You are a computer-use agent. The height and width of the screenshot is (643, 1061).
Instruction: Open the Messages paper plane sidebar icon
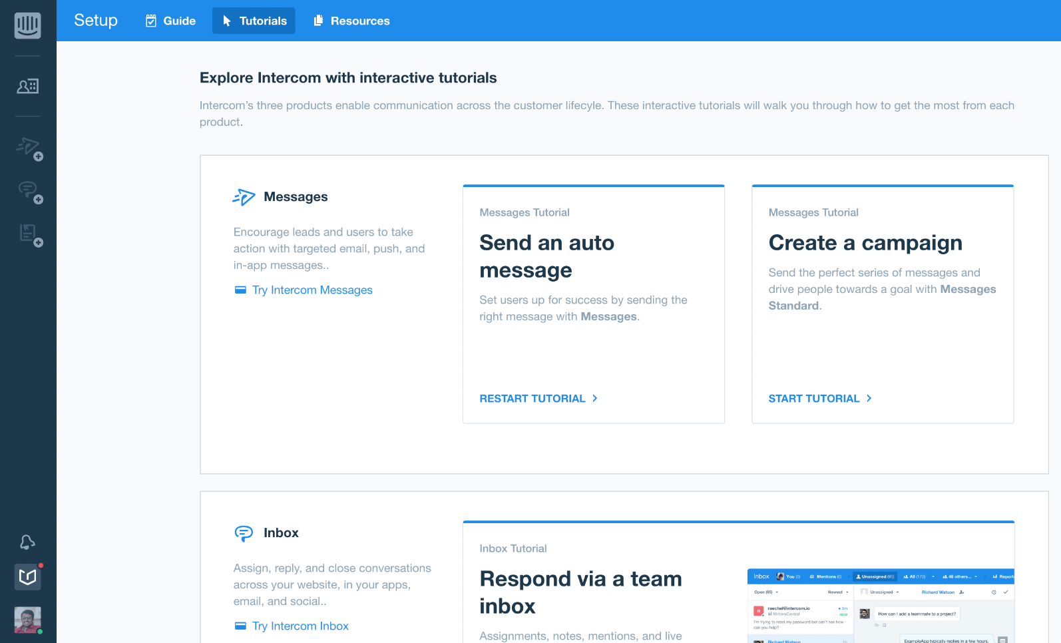click(x=29, y=147)
